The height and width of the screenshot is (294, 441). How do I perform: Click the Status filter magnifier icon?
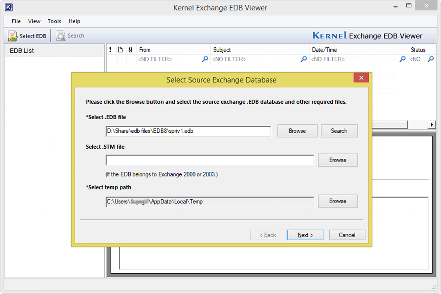point(431,59)
